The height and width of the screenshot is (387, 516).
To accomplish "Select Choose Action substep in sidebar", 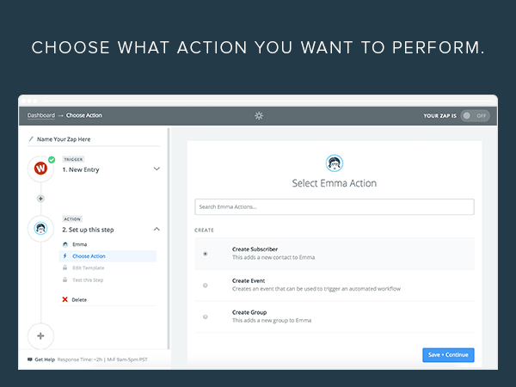I will 107,256.
